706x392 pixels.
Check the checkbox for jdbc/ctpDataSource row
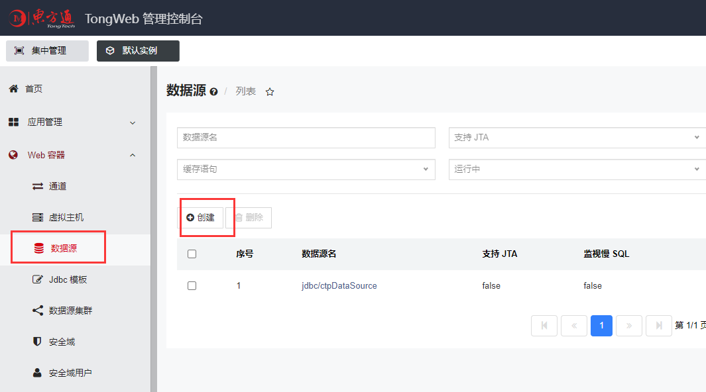point(192,285)
